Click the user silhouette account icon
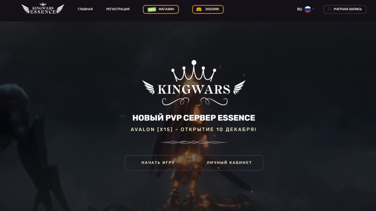The height and width of the screenshot is (211, 376). tap(329, 9)
